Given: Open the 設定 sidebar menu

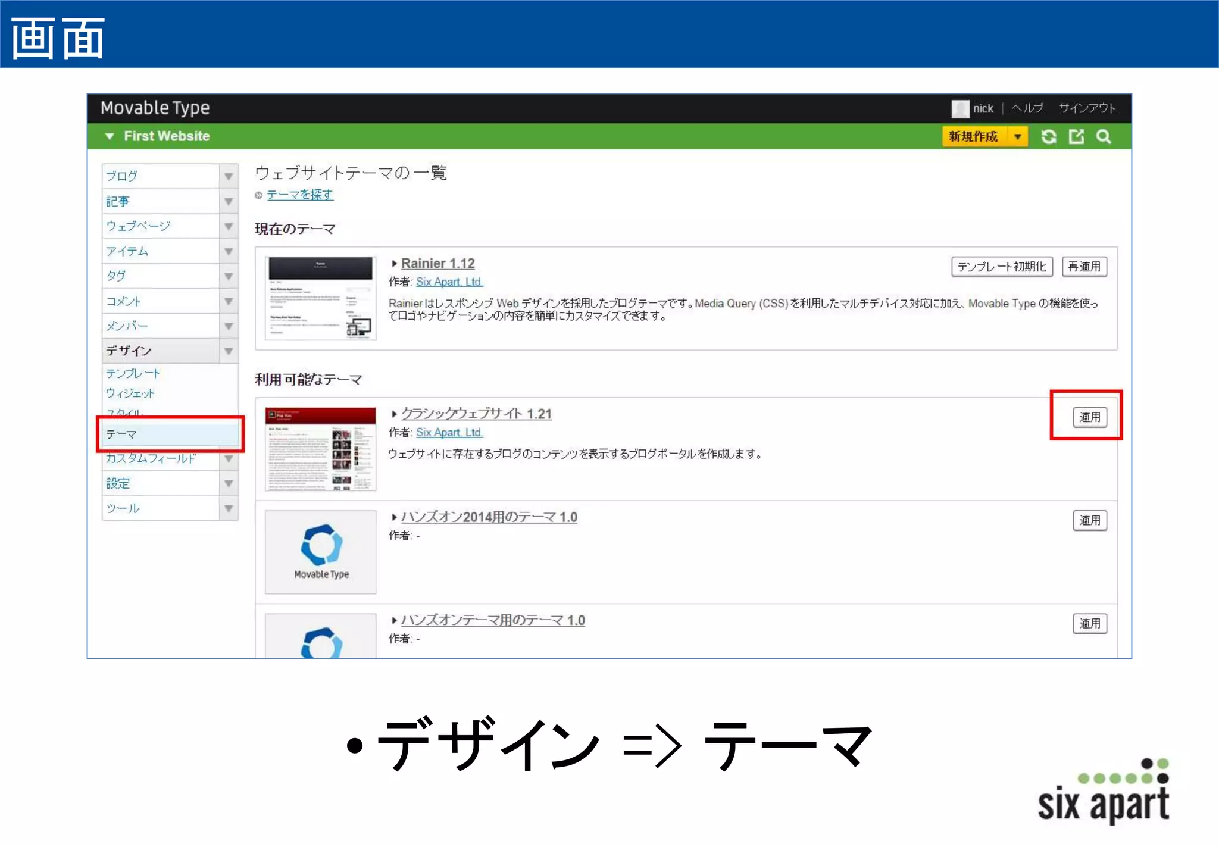Looking at the screenshot, I should [x=161, y=483].
